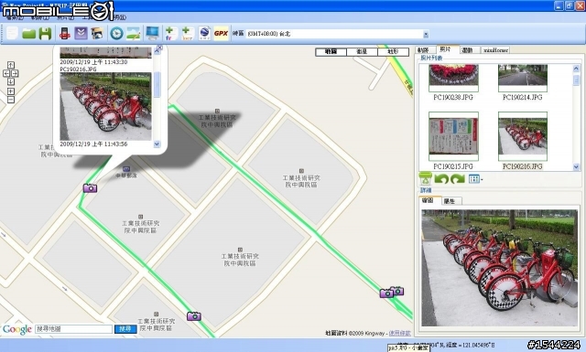Click the photo popup scrollbar thumb

pyautogui.click(x=157, y=84)
